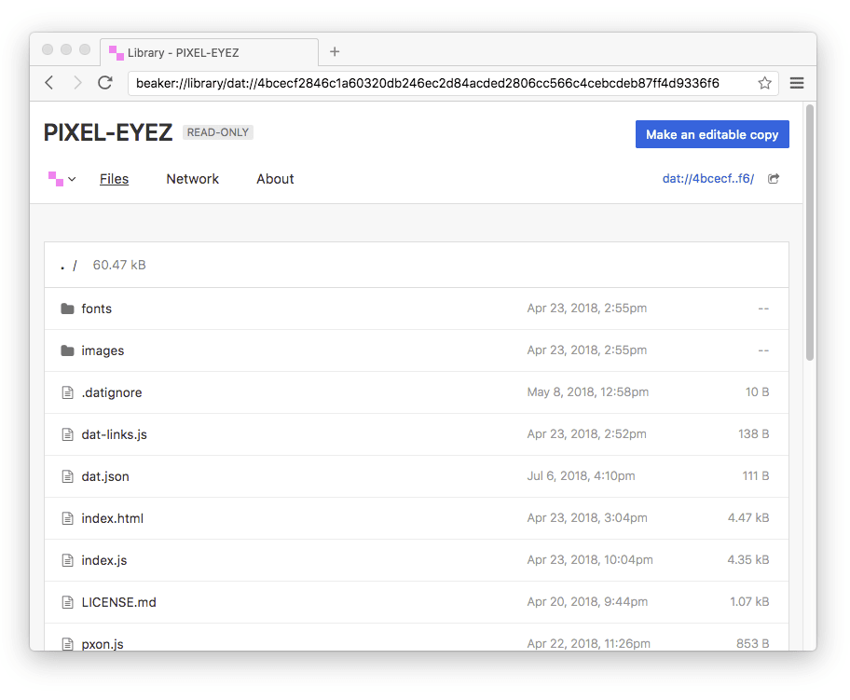This screenshot has width=850, height=700.
Task: Click the 111 B size value
Action: [756, 475]
